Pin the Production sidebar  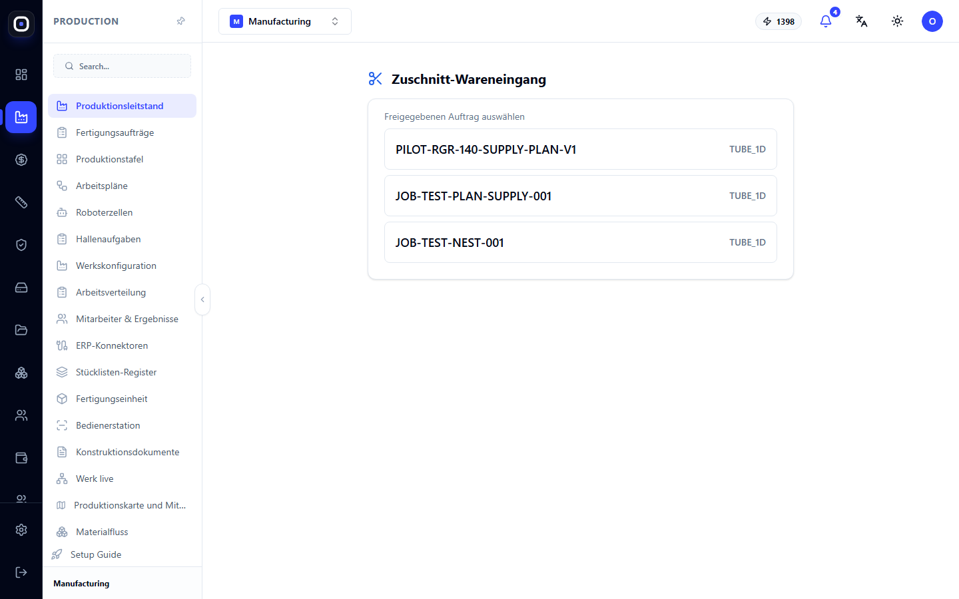click(180, 21)
